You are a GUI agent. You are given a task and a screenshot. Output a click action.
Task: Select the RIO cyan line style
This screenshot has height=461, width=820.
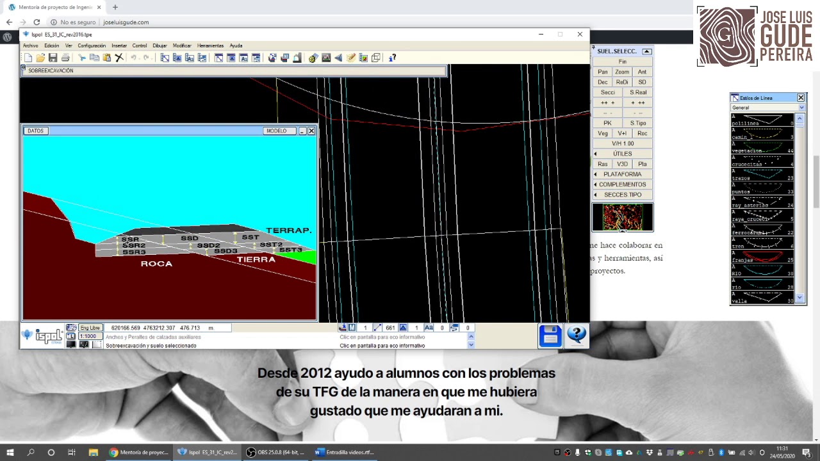(762, 271)
